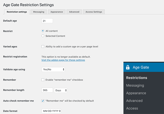Open the Appearance tab
The height and width of the screenshot is (114, 164).
pos(57,12)
